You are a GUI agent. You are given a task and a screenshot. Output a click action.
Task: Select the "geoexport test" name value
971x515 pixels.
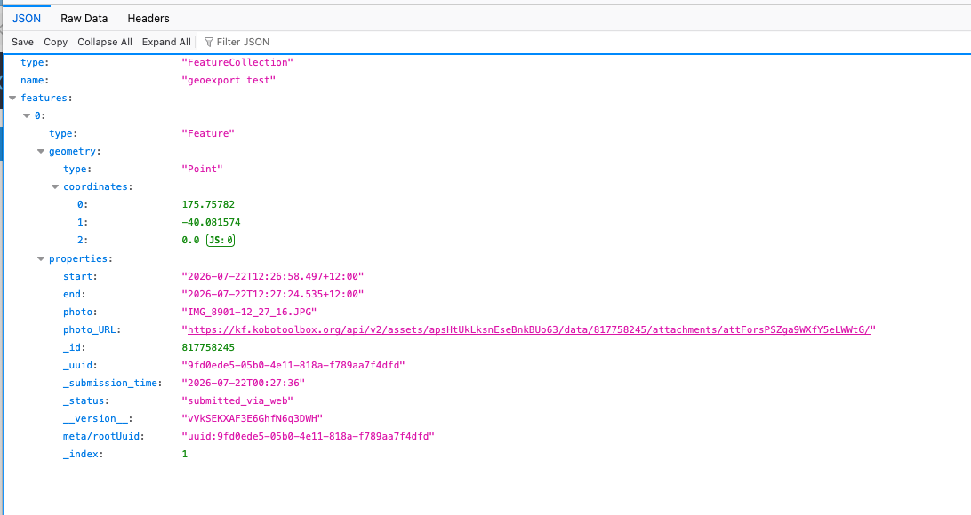tap(229, 81)
